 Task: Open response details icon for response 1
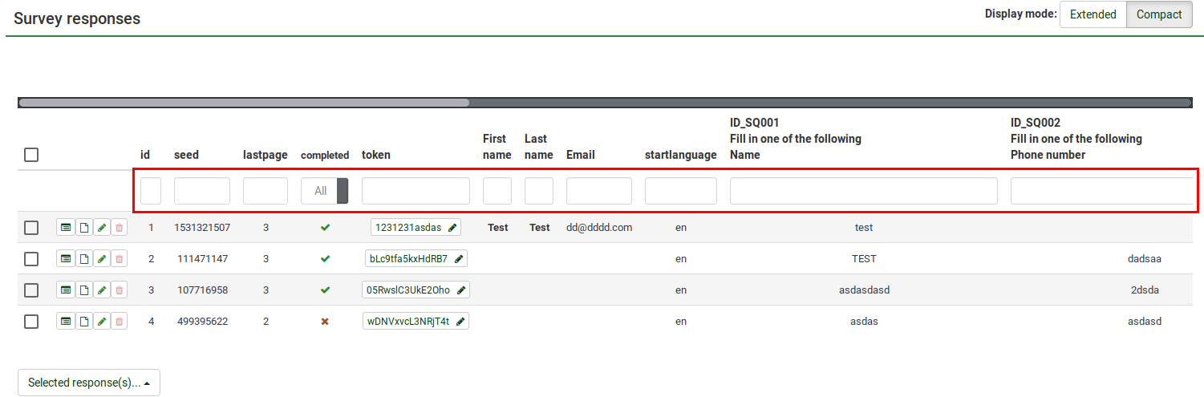pos(66,228)
